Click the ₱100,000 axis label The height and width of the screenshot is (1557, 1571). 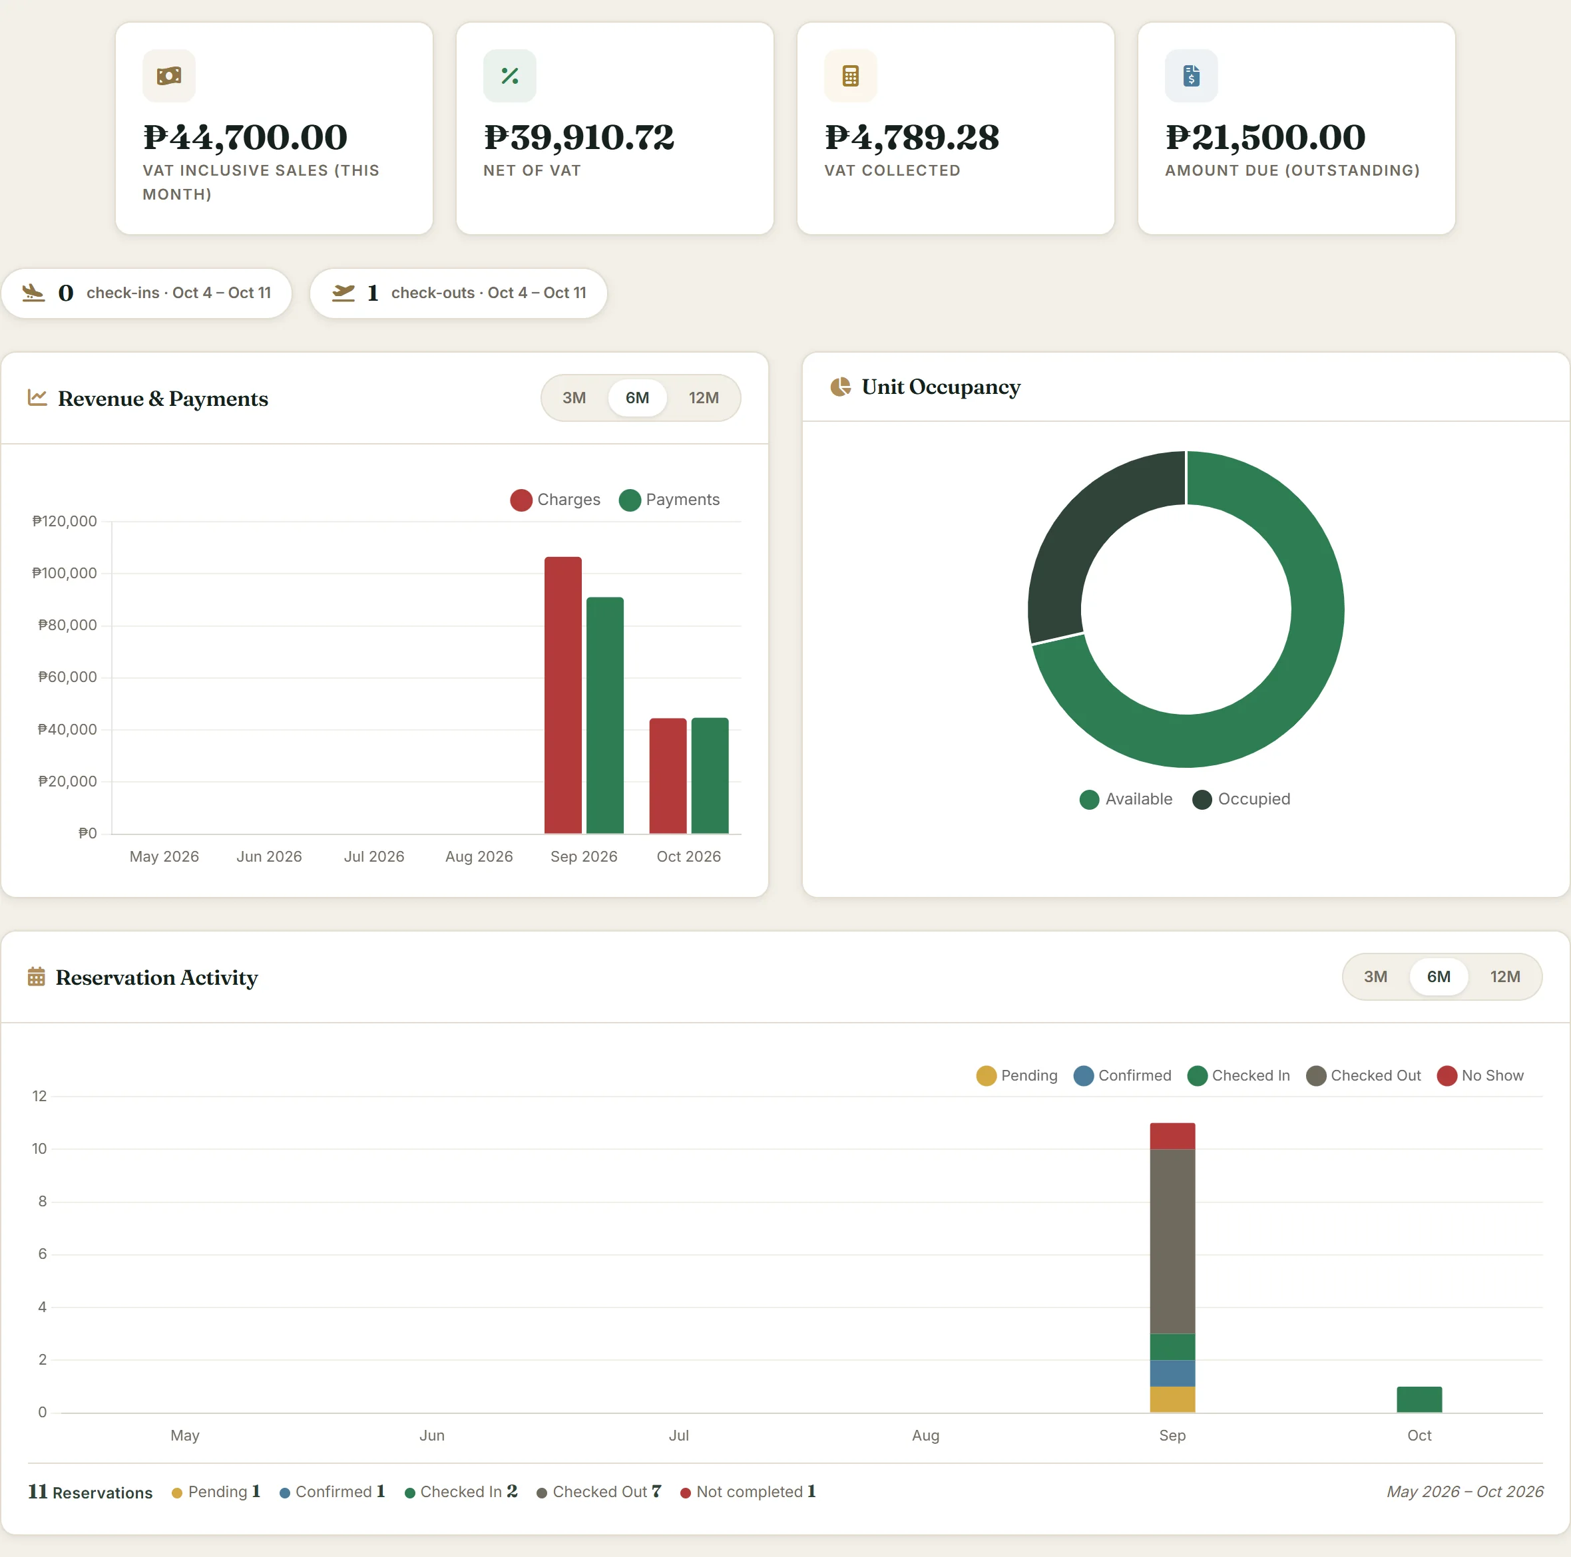[65, 573]
